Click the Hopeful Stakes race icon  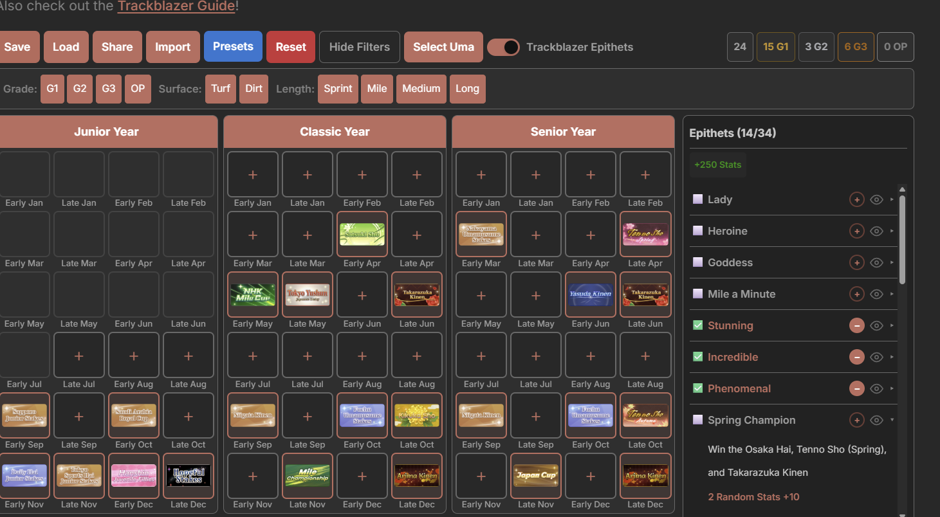(x=189, y=476)
